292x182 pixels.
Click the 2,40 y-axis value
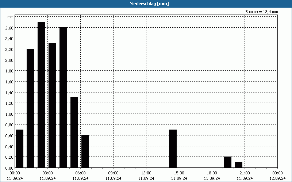click(x=9, y=39)
